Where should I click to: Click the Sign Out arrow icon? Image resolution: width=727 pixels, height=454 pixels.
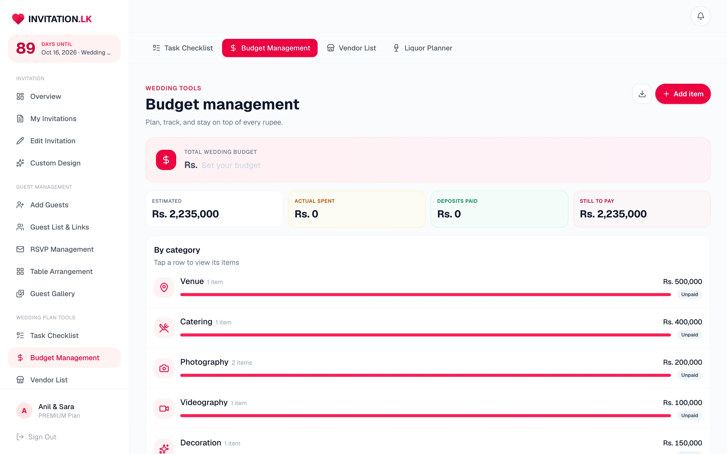pos(20,437)
